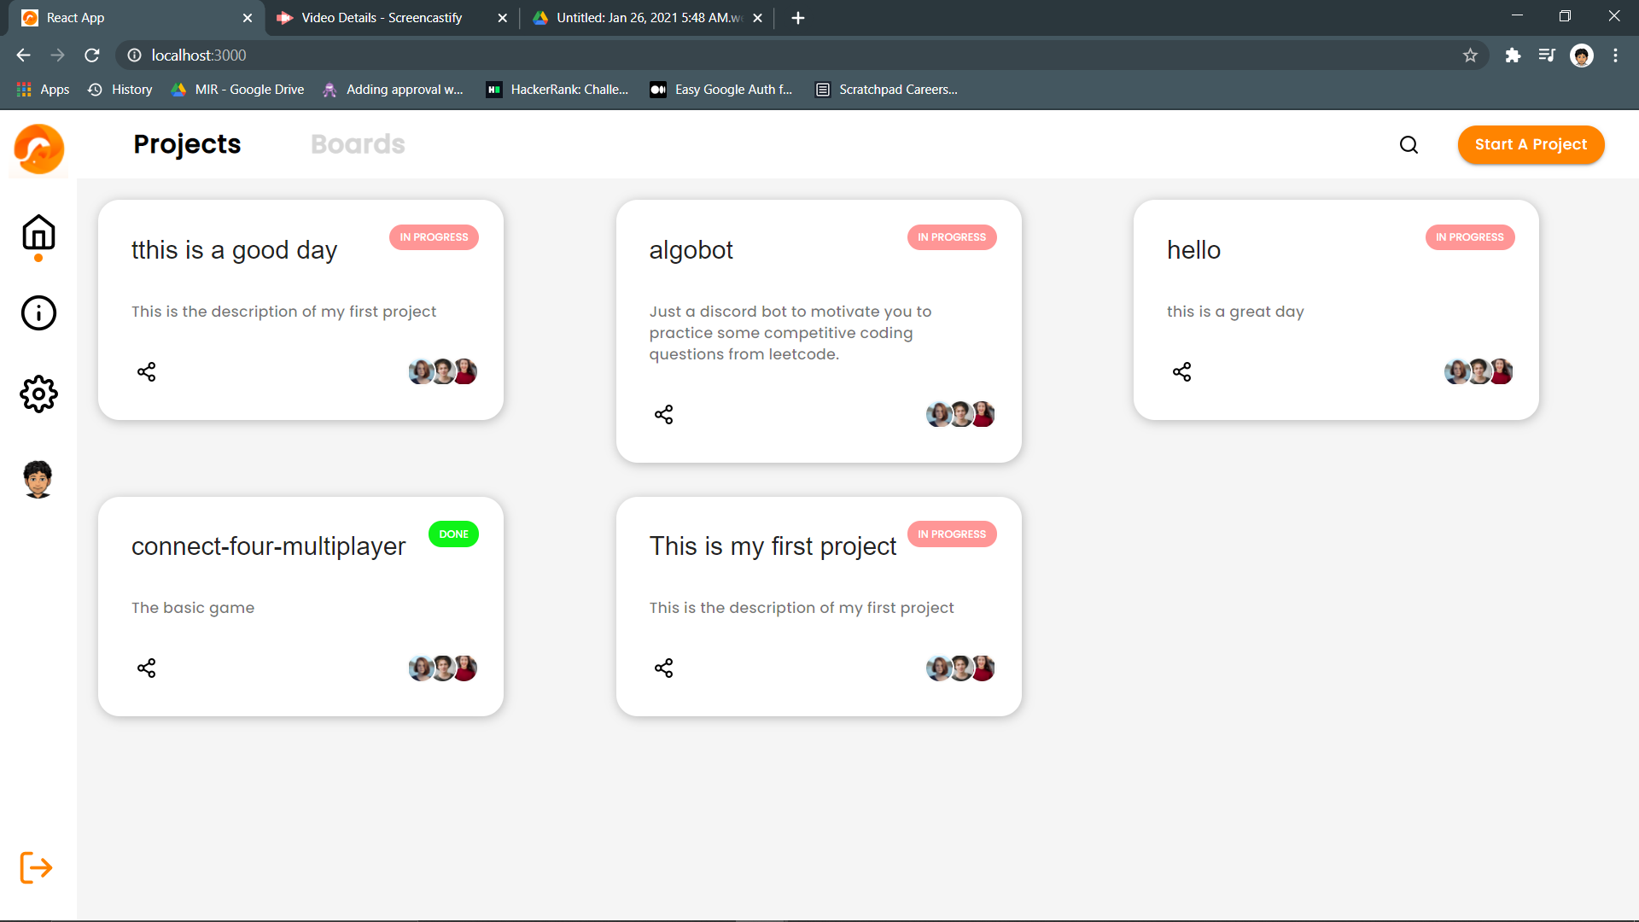Switch to Video Details Screencastify browser tab
1639x922 pixels.
(382, 18)
